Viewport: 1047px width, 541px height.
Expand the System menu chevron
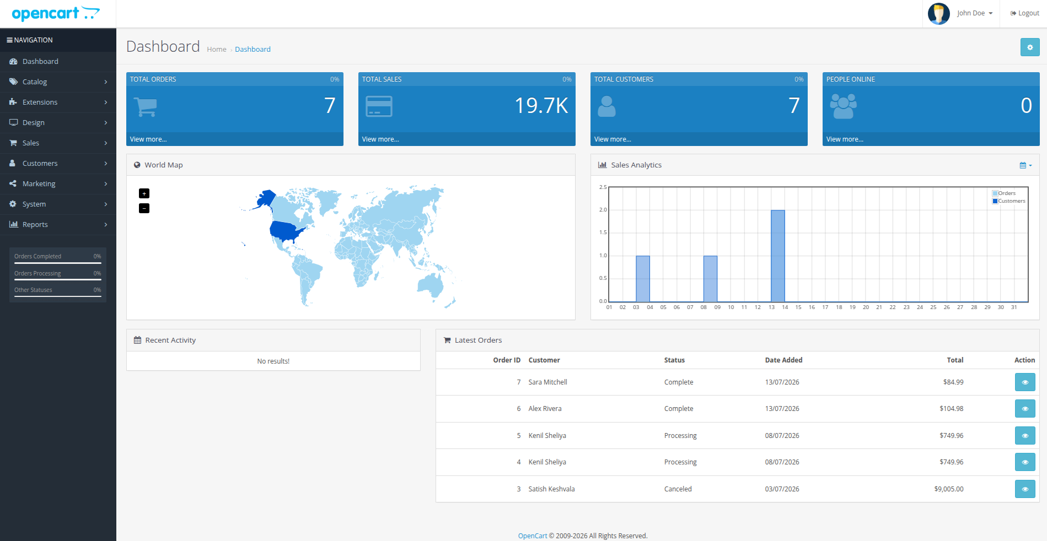[106, 204]
